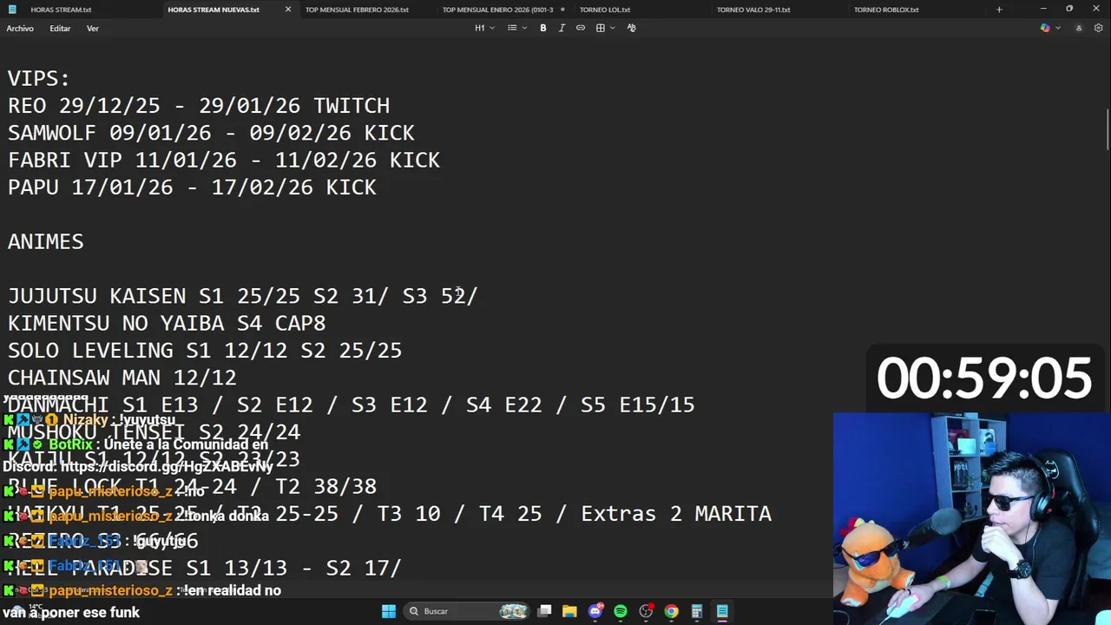This screenshot has width=1111, height=625.
Task: Open Google Chrome from the taskbar
Action: pos(671,611)
